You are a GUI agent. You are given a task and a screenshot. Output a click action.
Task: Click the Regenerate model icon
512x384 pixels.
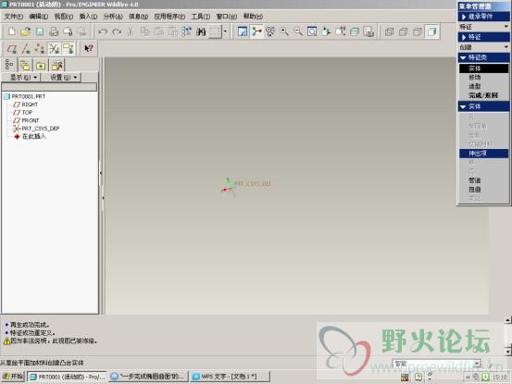(187, 31)
